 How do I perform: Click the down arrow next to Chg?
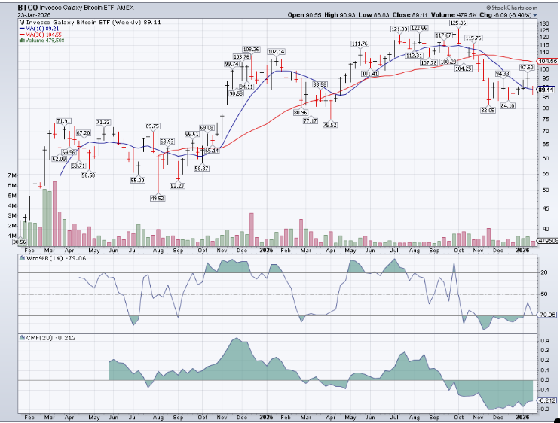[534, 14]
